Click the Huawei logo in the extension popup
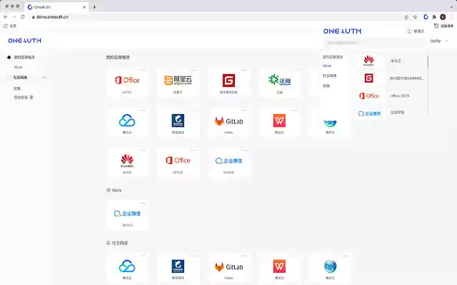457x285 pixels. pyautogui.click(x=368, y=61)
